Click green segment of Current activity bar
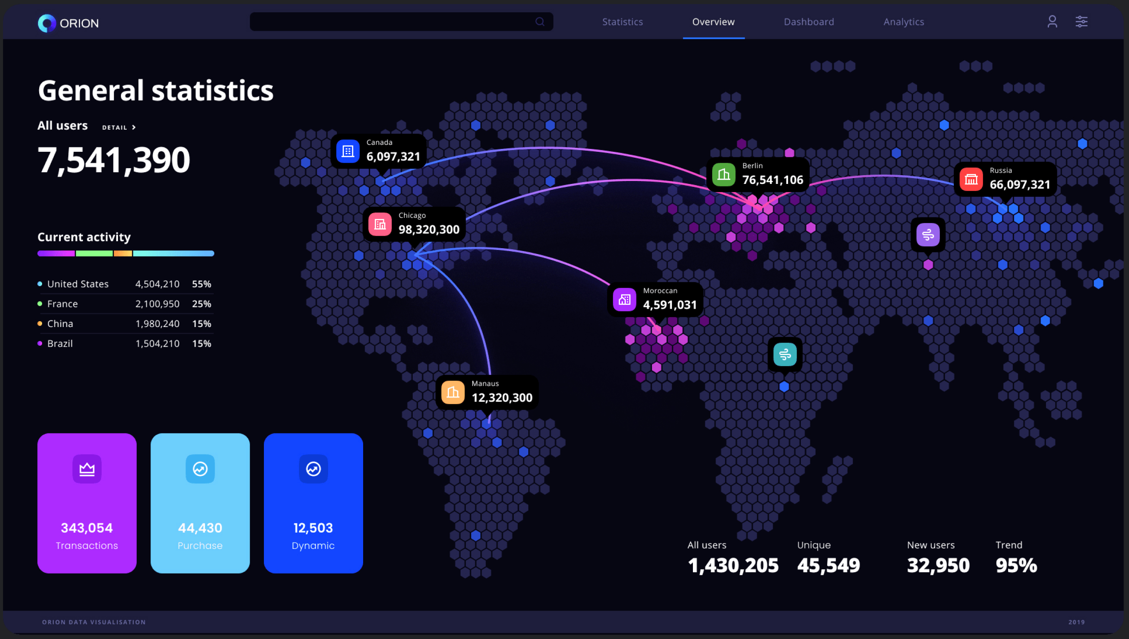Image resolution: width=1129 pixels, height=639 pixels. (x=94, y=253)
